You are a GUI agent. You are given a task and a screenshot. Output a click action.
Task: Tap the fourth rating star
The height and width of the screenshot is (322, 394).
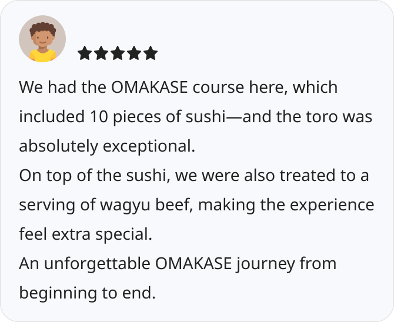click(134, 53)
